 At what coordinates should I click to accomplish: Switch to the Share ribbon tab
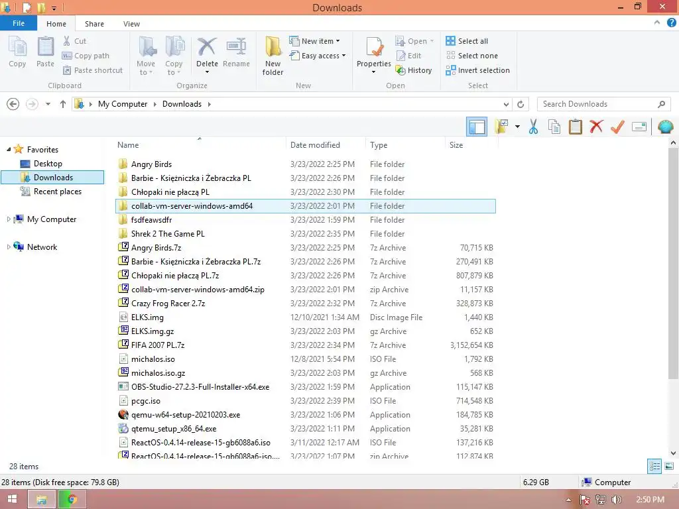click(94, 24)
